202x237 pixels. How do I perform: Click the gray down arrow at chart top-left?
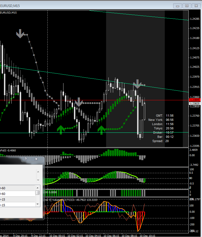(x=20, y=33)
